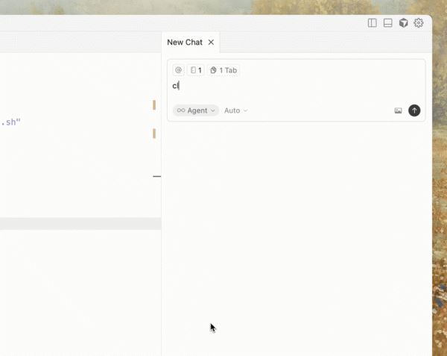This screenshot has width=447, height=356.
Task: Click the ".sh" string in the editor
Action: [10, 121]
